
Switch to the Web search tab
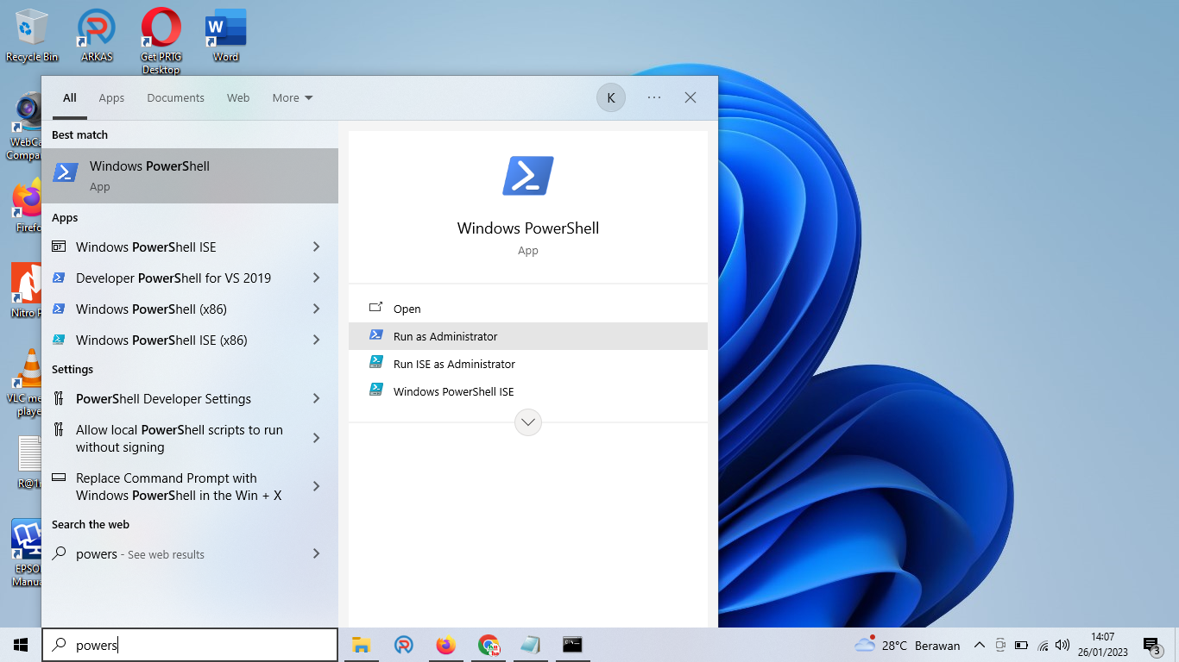click(238, 97)
